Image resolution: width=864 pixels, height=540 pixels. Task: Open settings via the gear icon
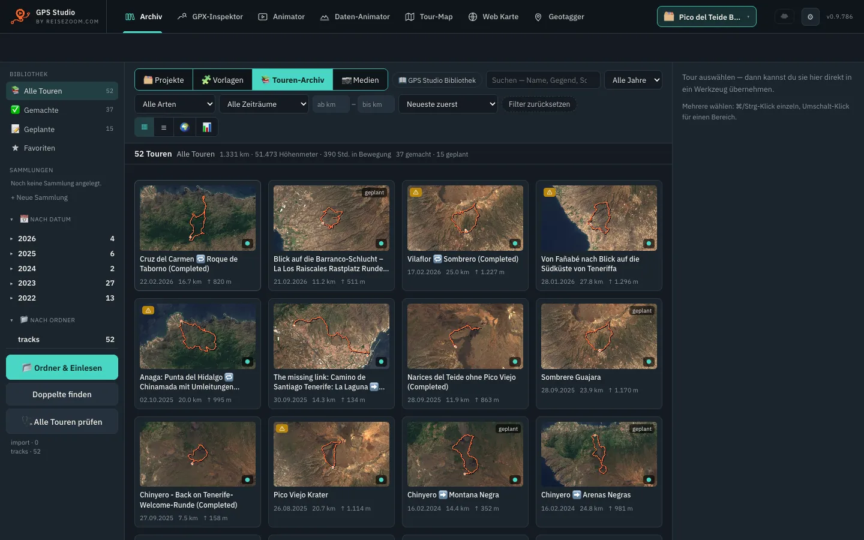click(810, 17)
